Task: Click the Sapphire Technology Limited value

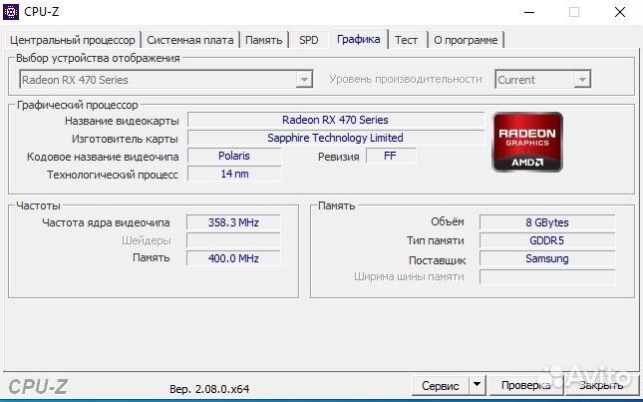Action: pyautogui.click(x=335, y=138)
